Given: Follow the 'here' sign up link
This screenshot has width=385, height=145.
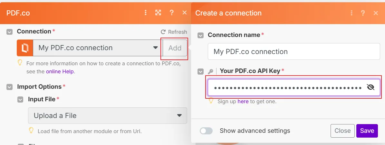Looking at the screenshot, I should [x=243, y=101].
